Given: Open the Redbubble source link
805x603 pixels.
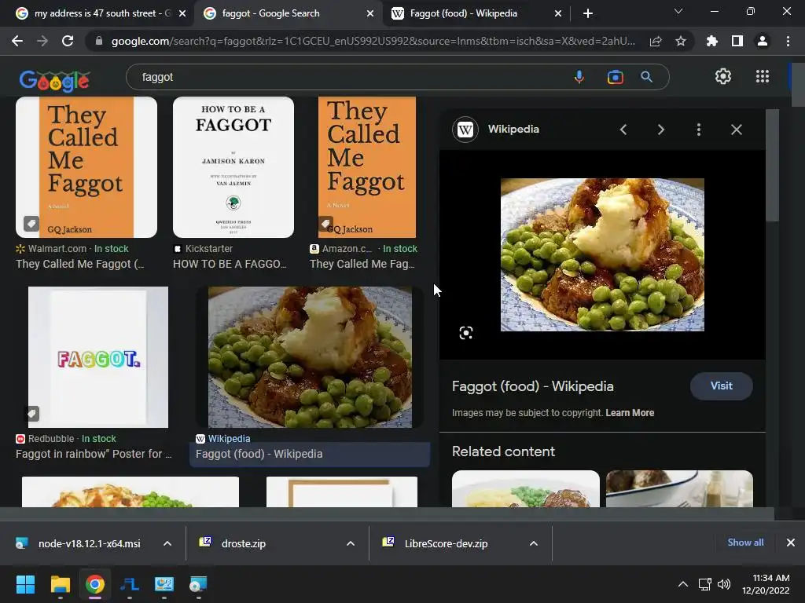Looking at the screenshot, I should (51, 439).
